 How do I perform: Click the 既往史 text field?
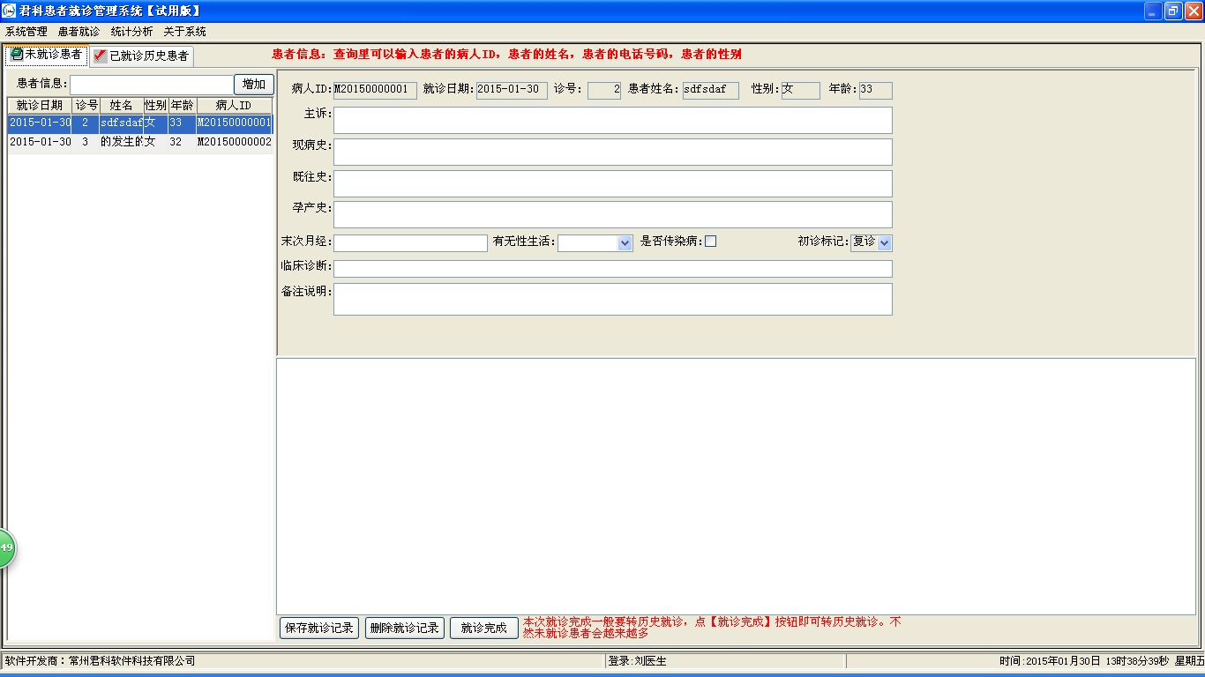click(612, 183)
